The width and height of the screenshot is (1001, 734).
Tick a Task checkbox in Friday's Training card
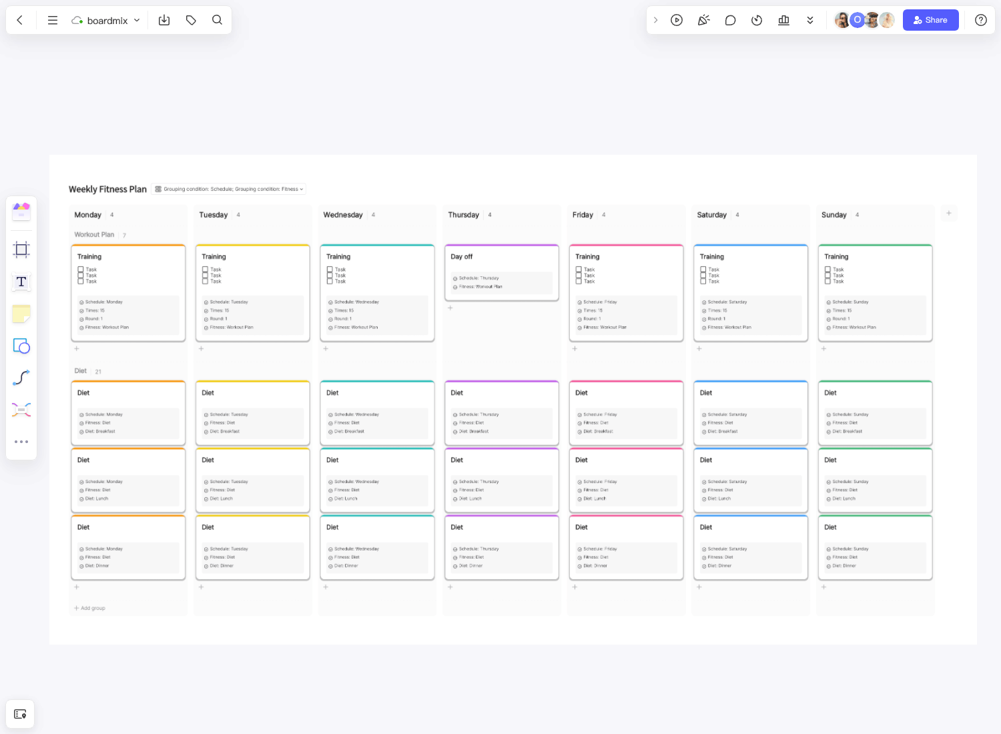point(579,269)
